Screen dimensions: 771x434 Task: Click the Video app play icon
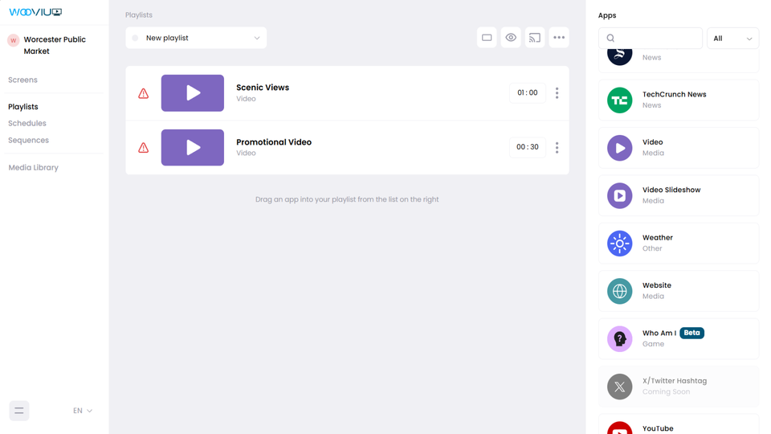pos(619,148)
